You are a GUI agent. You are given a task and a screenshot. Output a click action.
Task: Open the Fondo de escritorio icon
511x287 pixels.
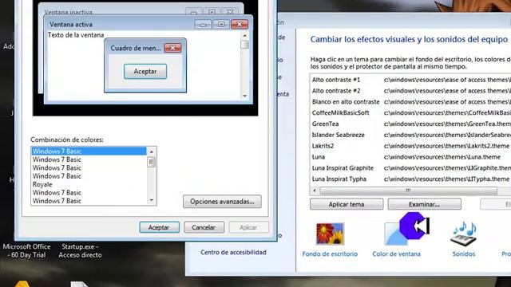[330, 234]
